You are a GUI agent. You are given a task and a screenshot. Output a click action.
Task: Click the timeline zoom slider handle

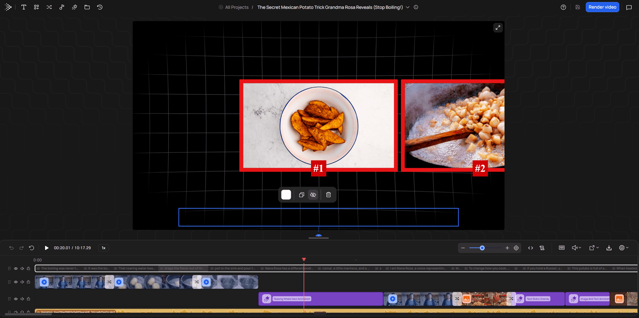pos(482,248)
